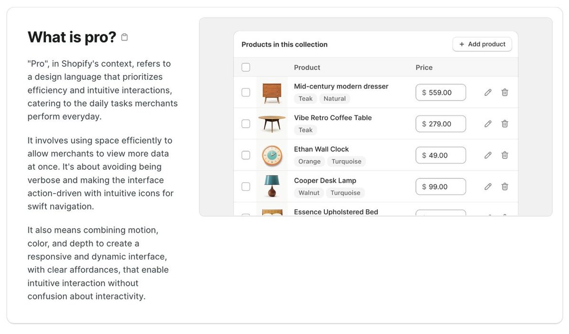Viewport: 569px width, 334px height.
Task: Delete the Mid-century modern dresser product
Action: coord(505,93)
